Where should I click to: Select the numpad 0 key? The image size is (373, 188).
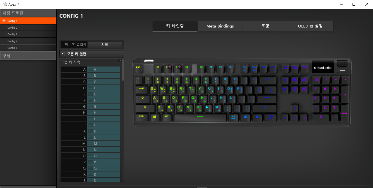(321, 117)
